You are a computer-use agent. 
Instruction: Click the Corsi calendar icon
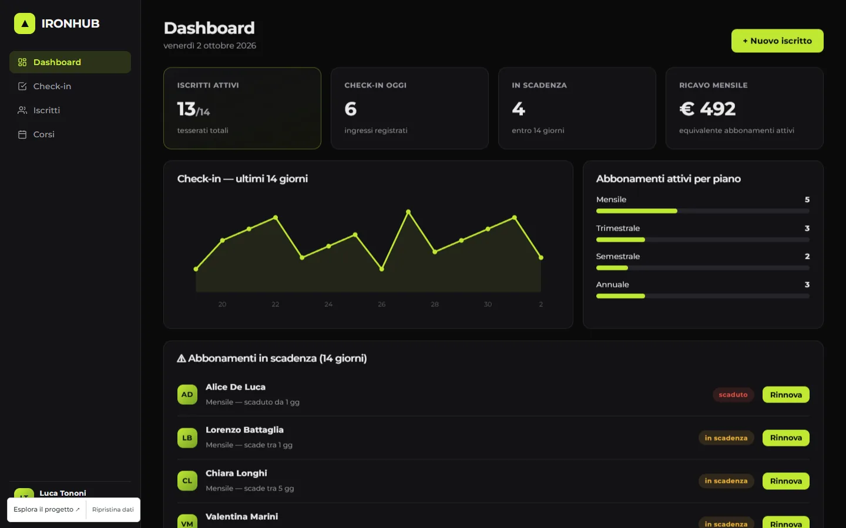point(22,134)
